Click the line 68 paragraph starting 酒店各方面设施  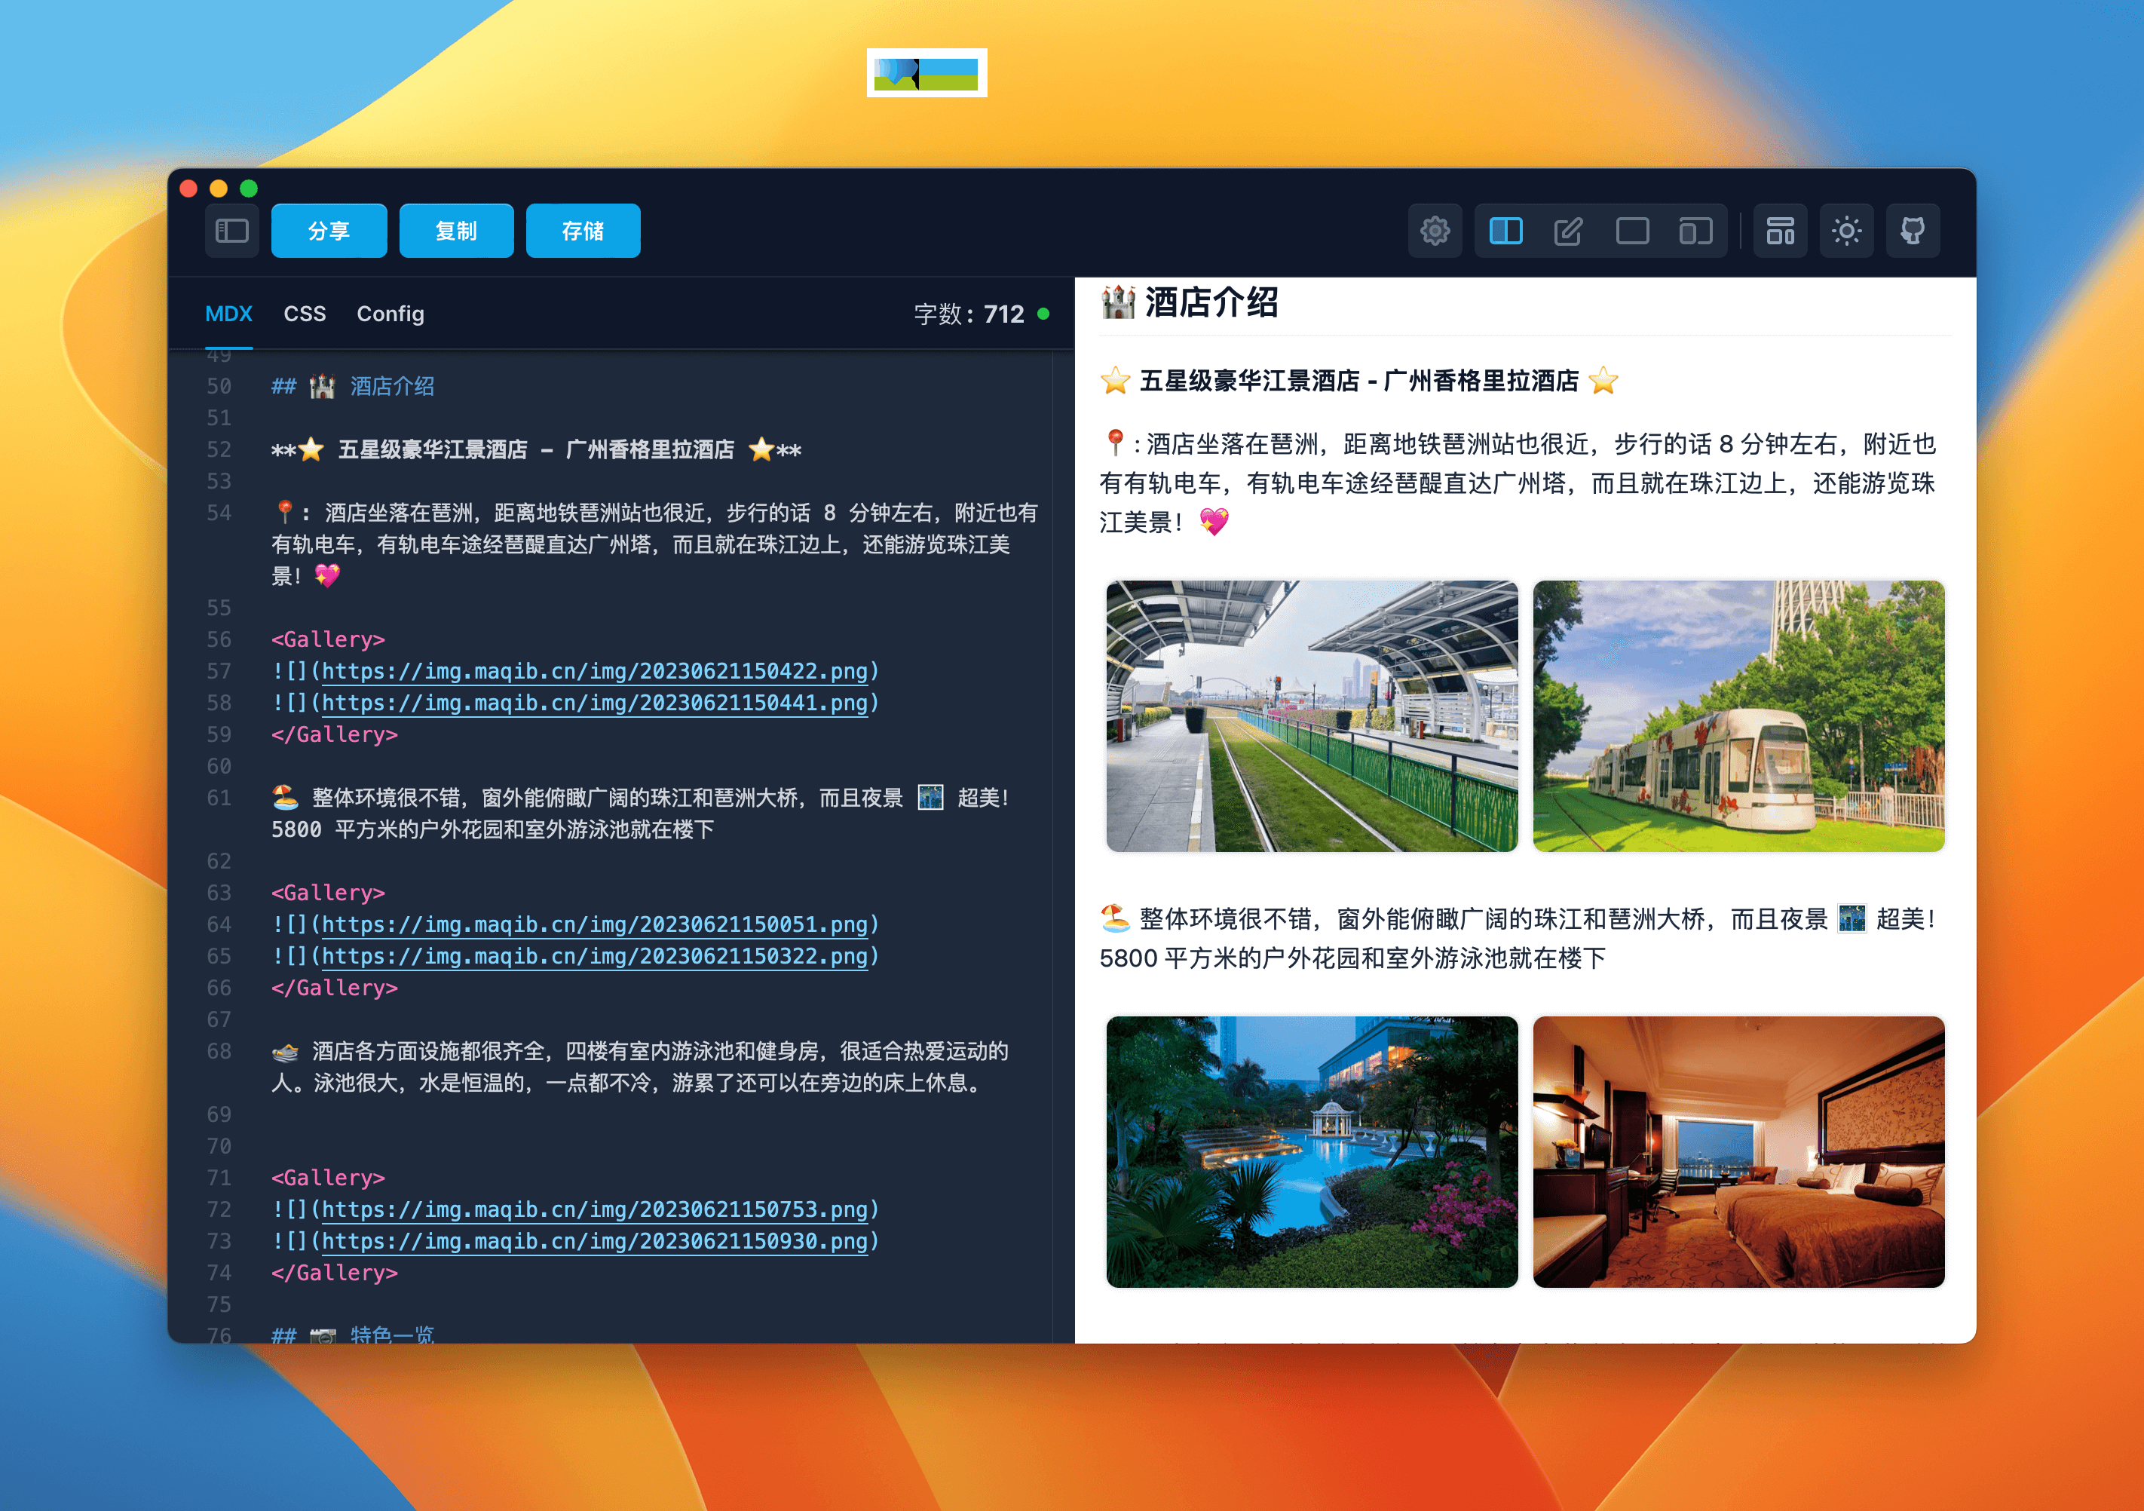[641, 1066]
